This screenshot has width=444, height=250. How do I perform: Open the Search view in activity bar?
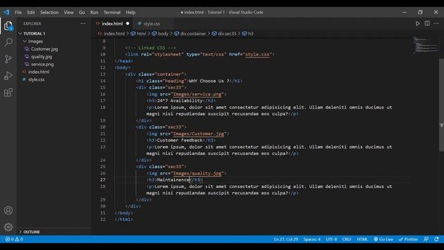pyautogui.click(x=8, y=42)
